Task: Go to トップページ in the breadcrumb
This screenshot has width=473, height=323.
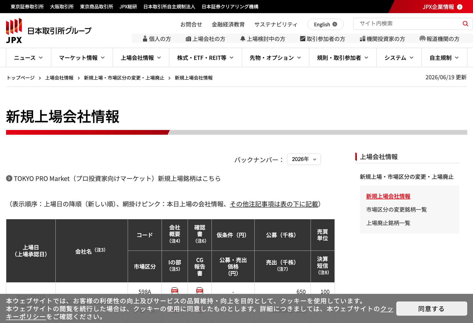Action: click(20, 78)
